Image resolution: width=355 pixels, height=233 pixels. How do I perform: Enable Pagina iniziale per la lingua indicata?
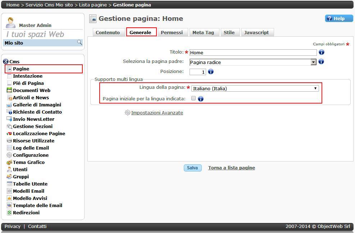click(194, 98)
